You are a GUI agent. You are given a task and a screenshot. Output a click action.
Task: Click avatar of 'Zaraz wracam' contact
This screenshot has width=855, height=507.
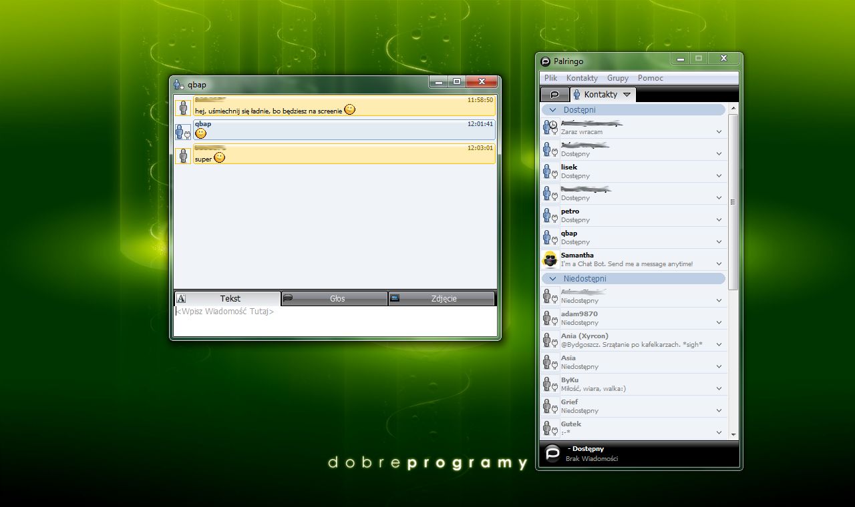click(x=550, y=127)
